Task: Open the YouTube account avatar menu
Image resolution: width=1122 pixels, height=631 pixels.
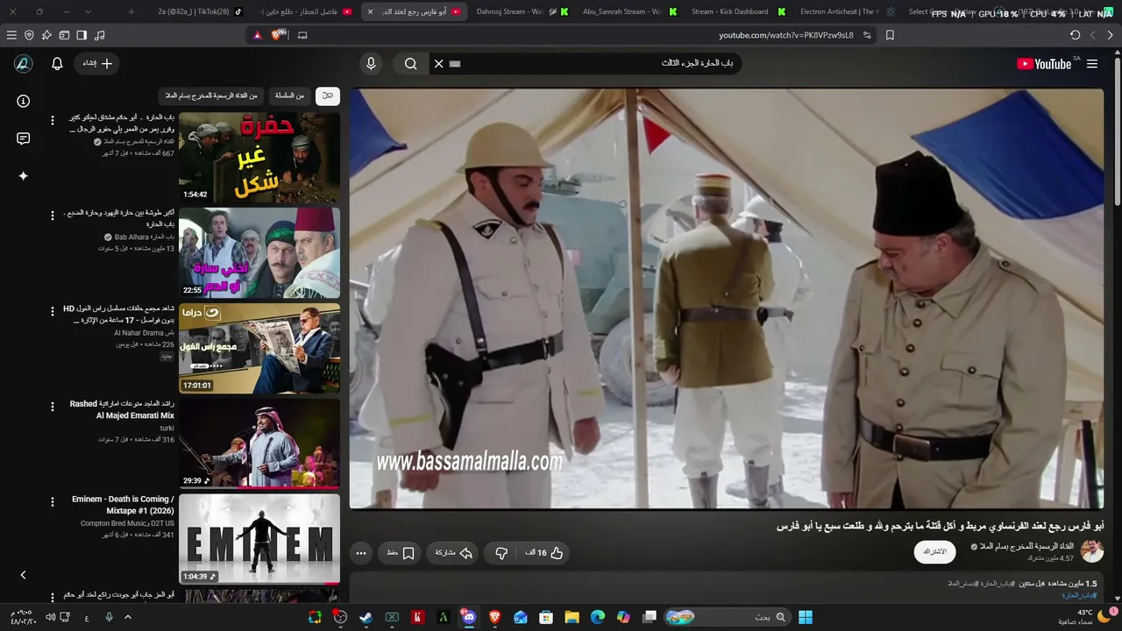Action: pyautogui.click(x=24, y=64)
